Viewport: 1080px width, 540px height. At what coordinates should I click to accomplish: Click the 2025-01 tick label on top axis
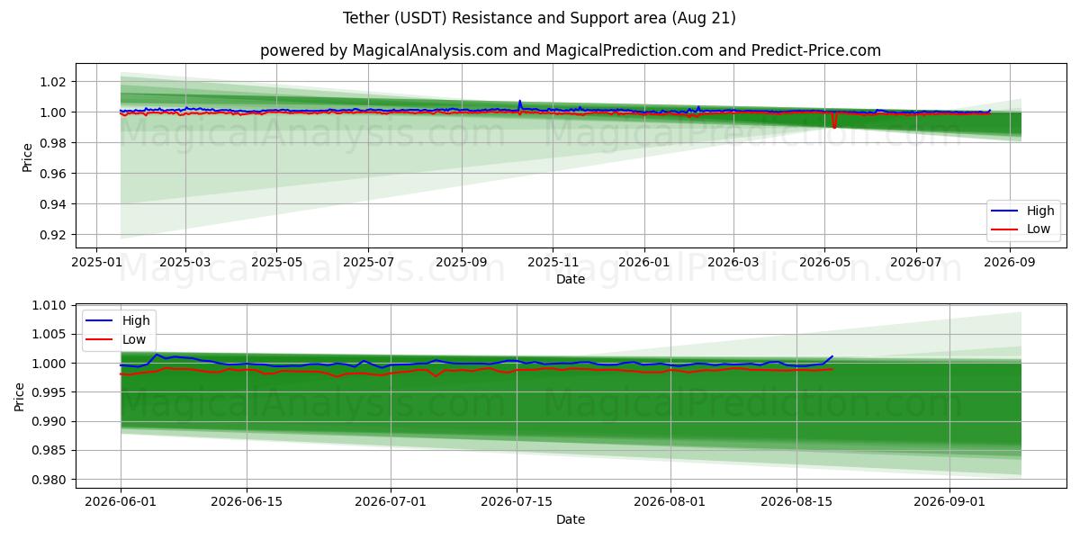click(x=98, y=262)
